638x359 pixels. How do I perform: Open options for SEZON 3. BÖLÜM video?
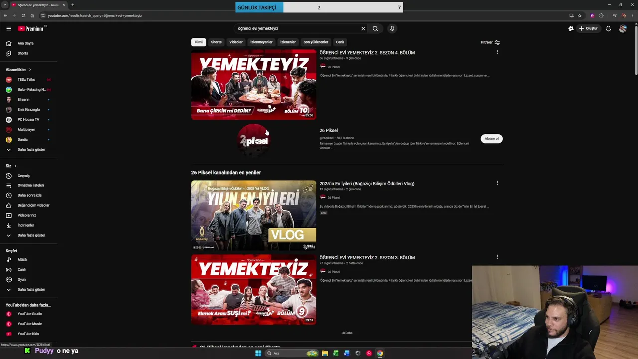tap(497, 257)
